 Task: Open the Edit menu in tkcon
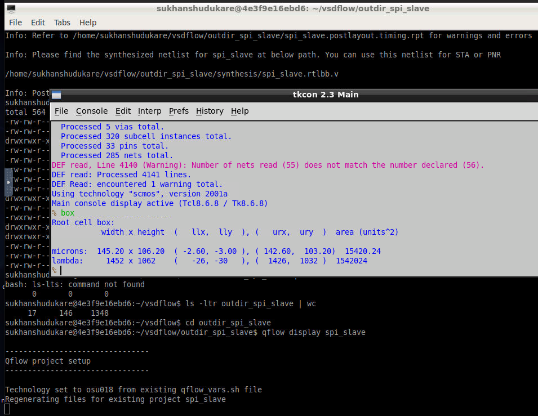tap(122, 111)
